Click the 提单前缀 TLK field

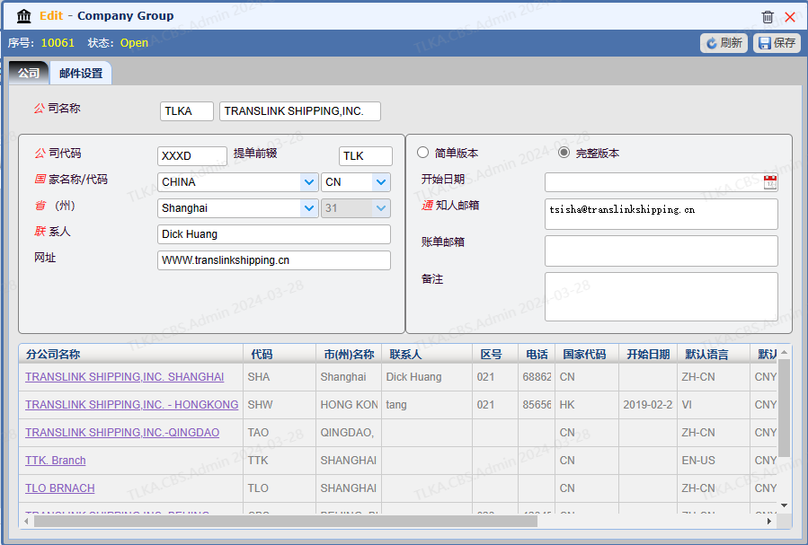pos(365,156)
